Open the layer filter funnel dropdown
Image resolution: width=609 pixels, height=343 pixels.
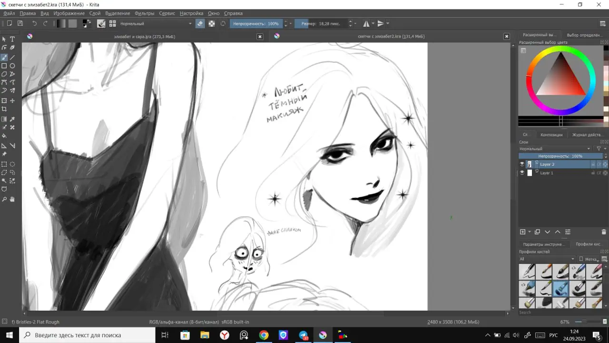[x=600, y=149]
